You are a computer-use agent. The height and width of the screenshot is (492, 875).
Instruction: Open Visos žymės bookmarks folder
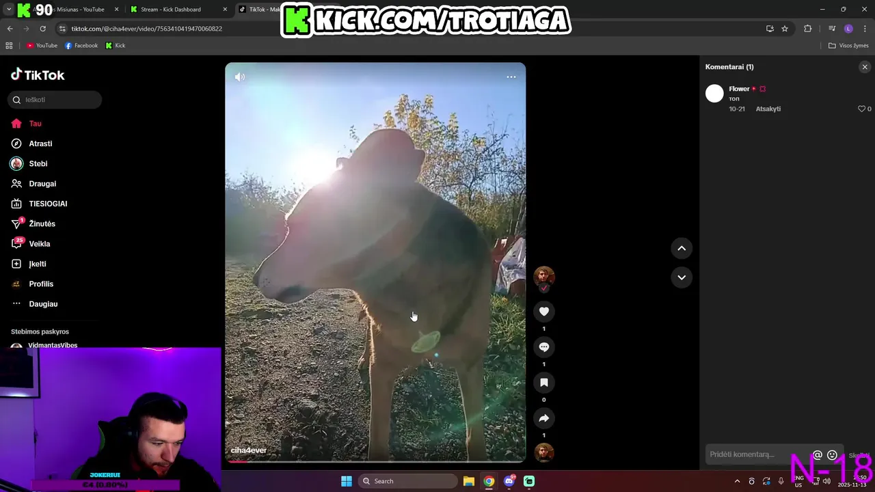tap(848, 46)
